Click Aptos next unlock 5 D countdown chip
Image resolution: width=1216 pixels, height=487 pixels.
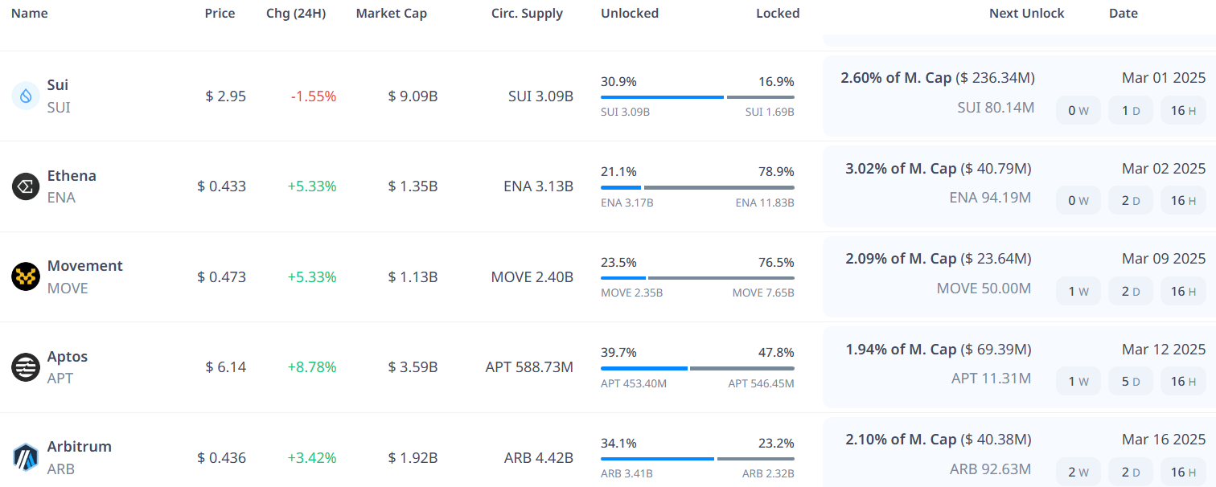[1130, 382]
